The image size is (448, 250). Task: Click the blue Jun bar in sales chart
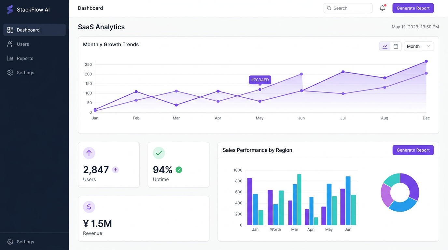tap(348, 201)
